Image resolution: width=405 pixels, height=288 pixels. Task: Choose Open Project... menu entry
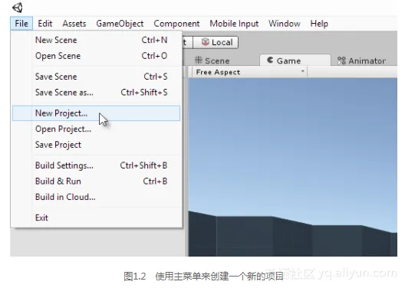click(x=97, y=129)
